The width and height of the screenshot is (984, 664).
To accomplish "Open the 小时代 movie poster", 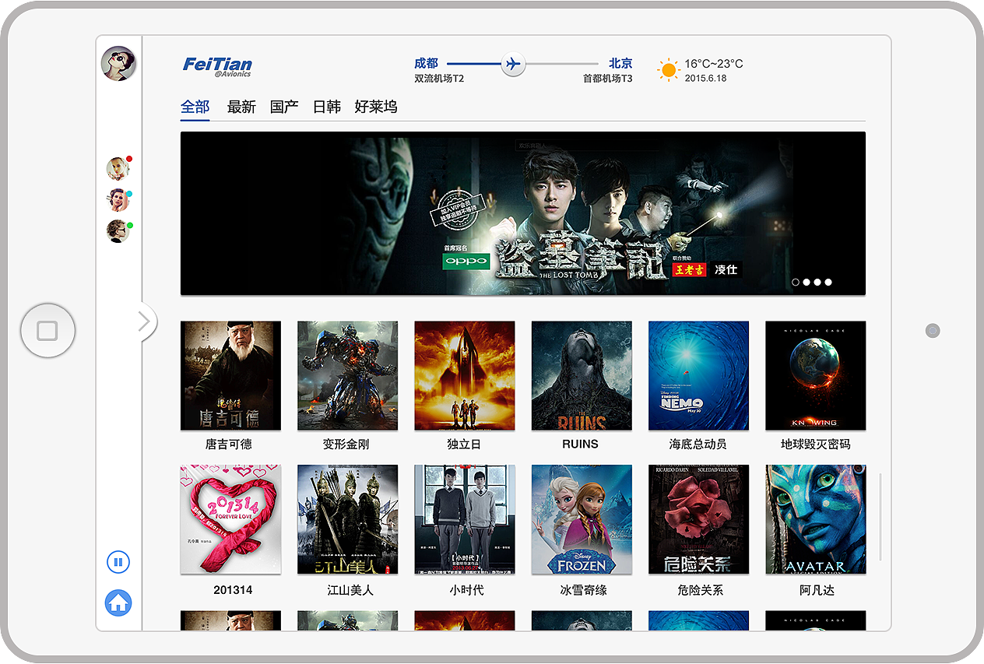I will coord(465,519).
